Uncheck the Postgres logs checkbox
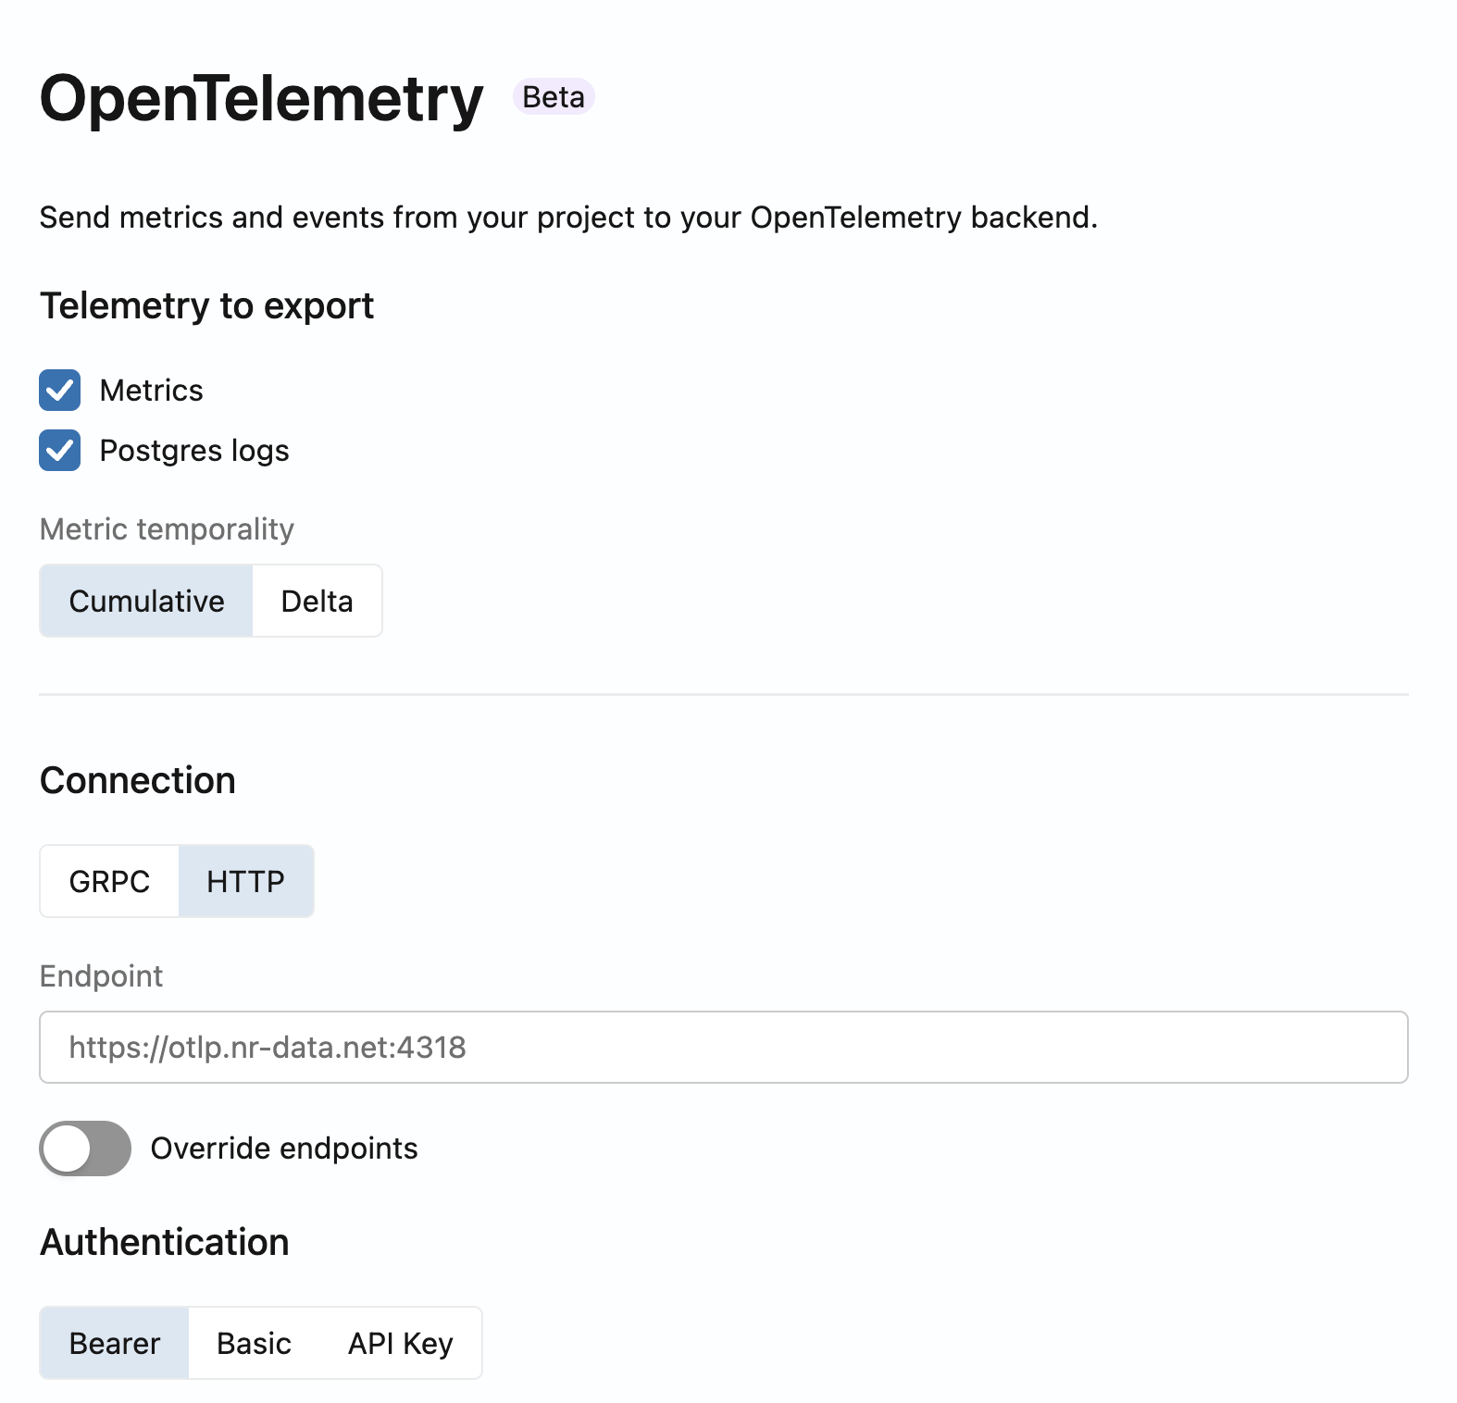Image resolution: width=1457 pixels, height=1403 pixels. tap(60, 451)
